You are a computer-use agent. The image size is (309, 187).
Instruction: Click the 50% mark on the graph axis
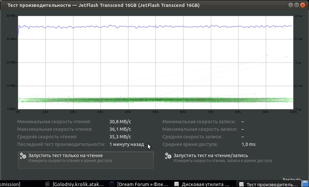click(x=155, y=112)
